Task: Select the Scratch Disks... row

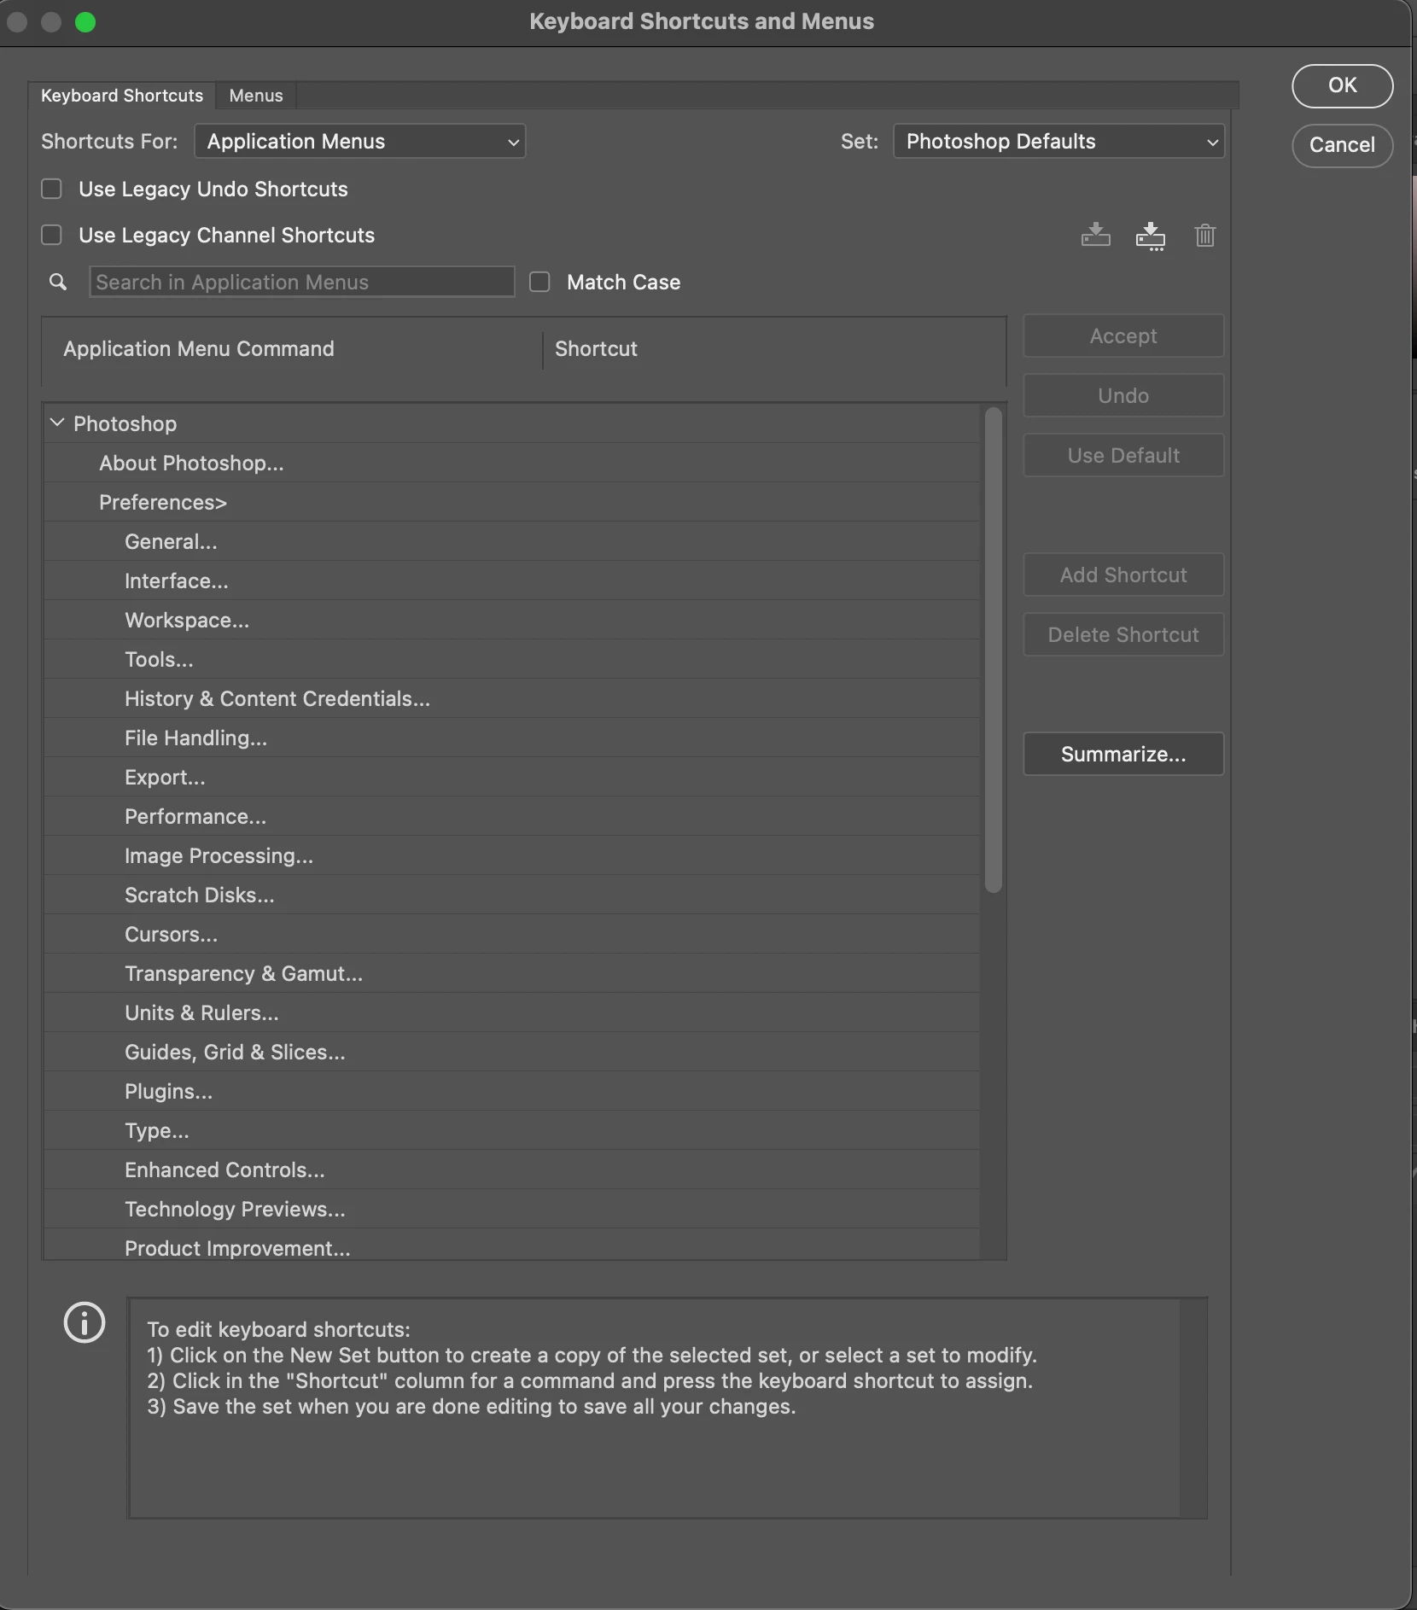Action: coord(511,895)
